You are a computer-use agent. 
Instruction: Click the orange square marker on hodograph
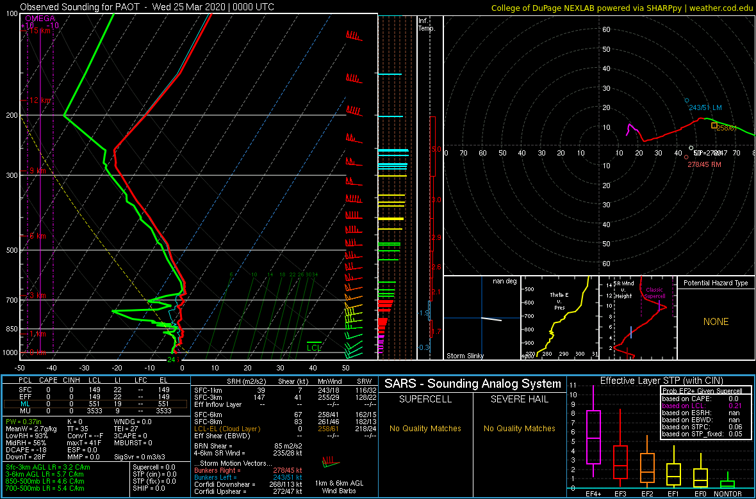(x=714, y=125)
